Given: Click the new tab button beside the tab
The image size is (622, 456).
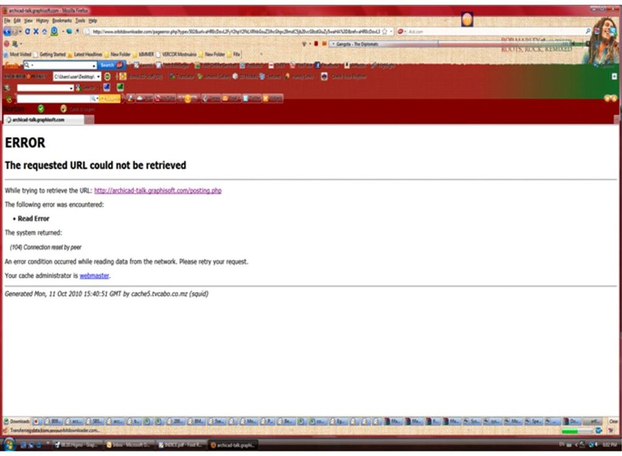Looking at the screenshot, I should tap(89, 119).
